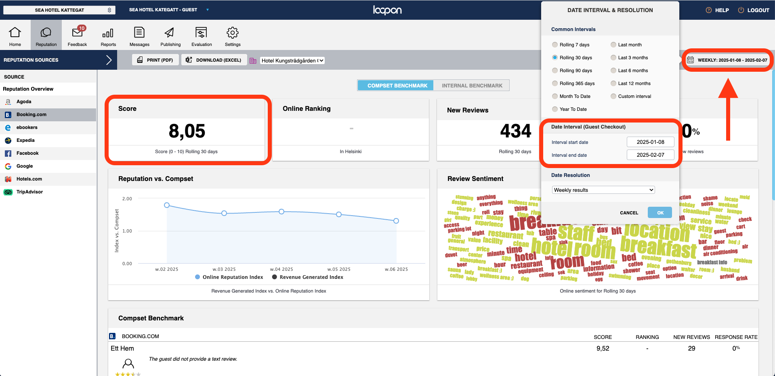
Task: Open the Reports bar chart icon
Action: (108, 33)
